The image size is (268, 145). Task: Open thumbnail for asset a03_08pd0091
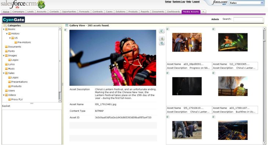pos(187,42)
